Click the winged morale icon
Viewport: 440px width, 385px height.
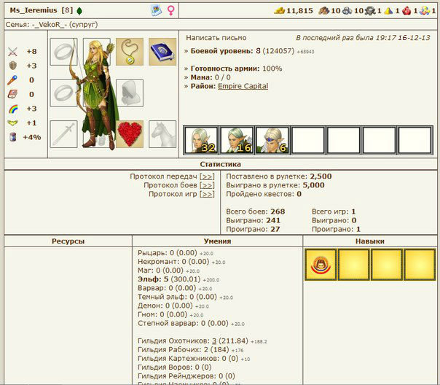point(12,122)
